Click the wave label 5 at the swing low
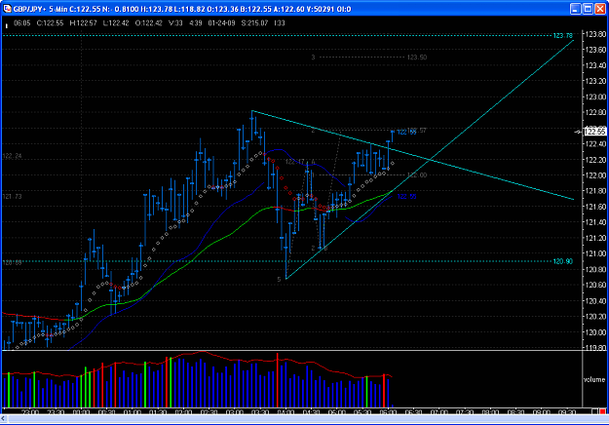 tap(279, 280)
